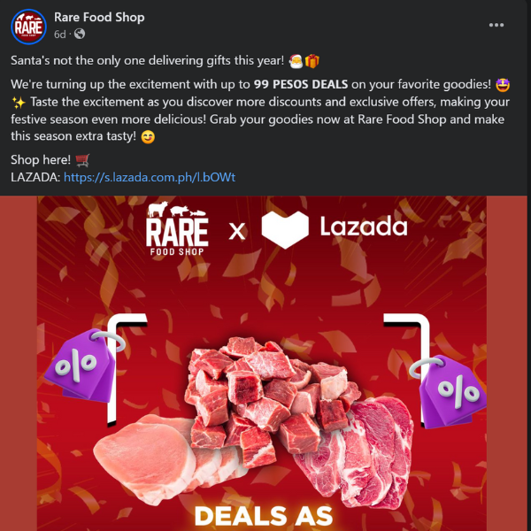Click the bold 99 PESOS DEALS text
The width and height of the screenshot is (531, 531).
click(x=301, y=84)
